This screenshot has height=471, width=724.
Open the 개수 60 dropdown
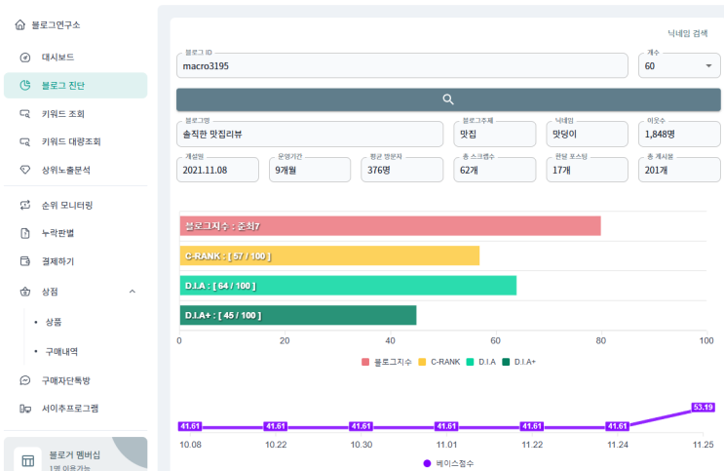click(679, 65)
